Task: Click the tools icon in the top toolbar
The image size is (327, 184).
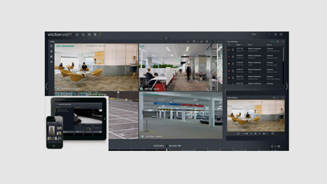Action: (89, 35)
